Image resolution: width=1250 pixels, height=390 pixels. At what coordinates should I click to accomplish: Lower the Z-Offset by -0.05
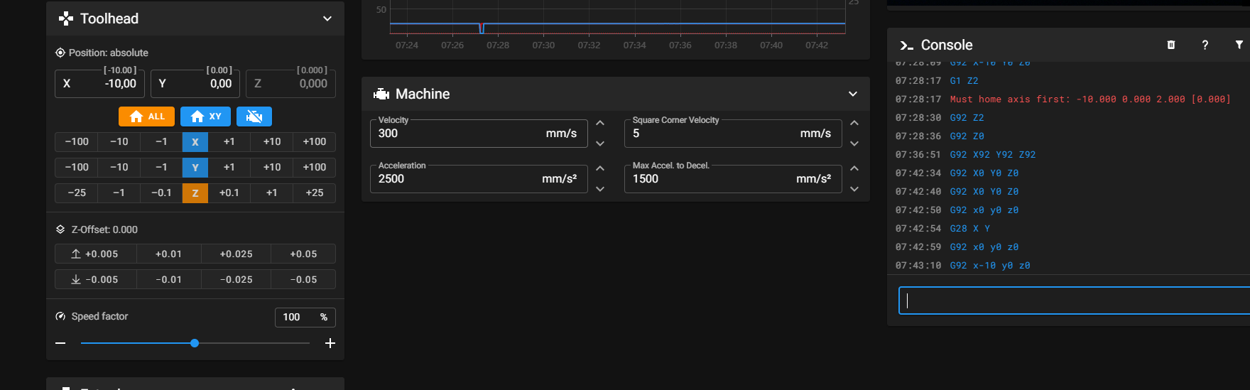click(303, 280)
